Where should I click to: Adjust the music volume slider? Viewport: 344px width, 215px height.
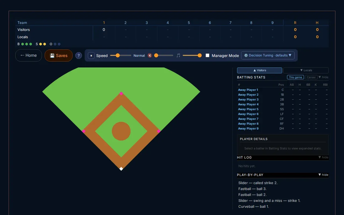[x=192, y=55]
